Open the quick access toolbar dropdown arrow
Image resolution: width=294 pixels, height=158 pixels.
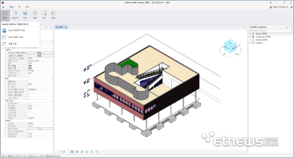coord(6,3)
